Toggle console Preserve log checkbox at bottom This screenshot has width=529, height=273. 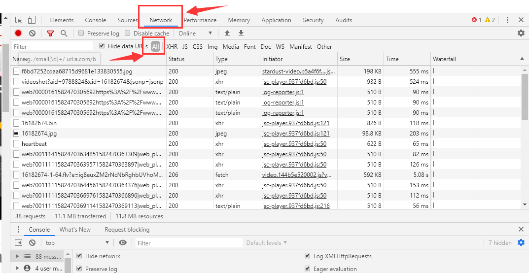point(79,269)
